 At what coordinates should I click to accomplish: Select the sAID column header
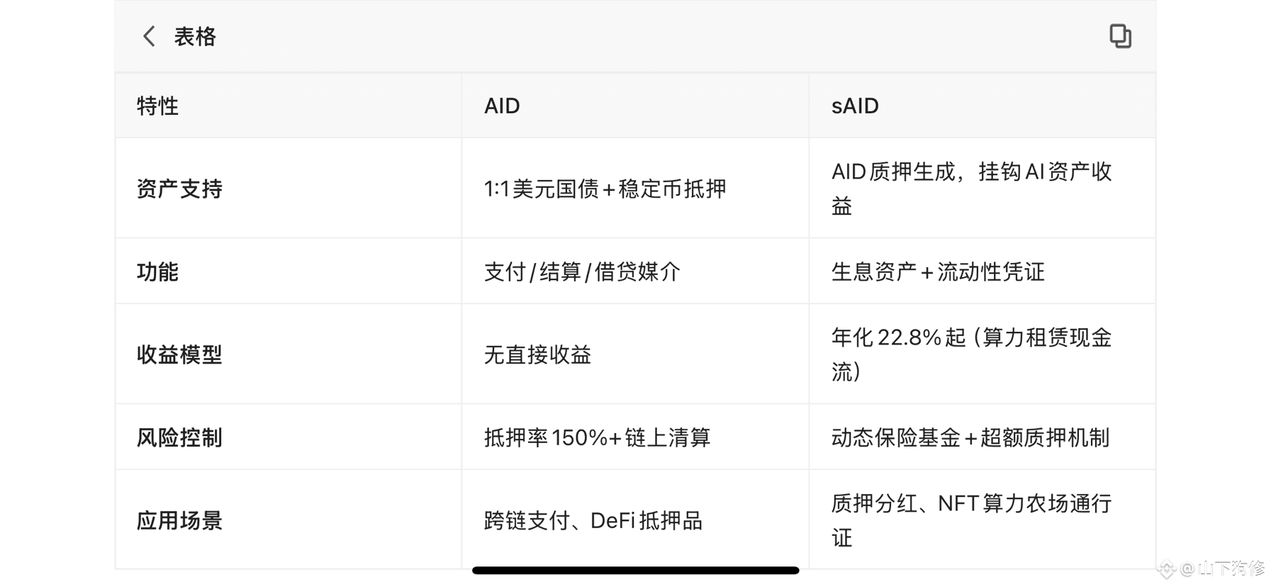click(855, 106)
